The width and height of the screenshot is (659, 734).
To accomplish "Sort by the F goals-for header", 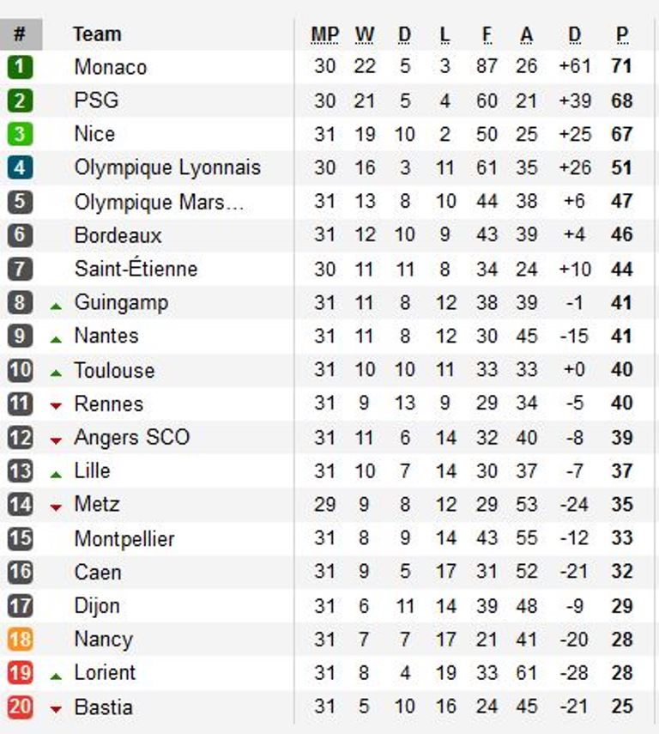I will tap(487, 34).
